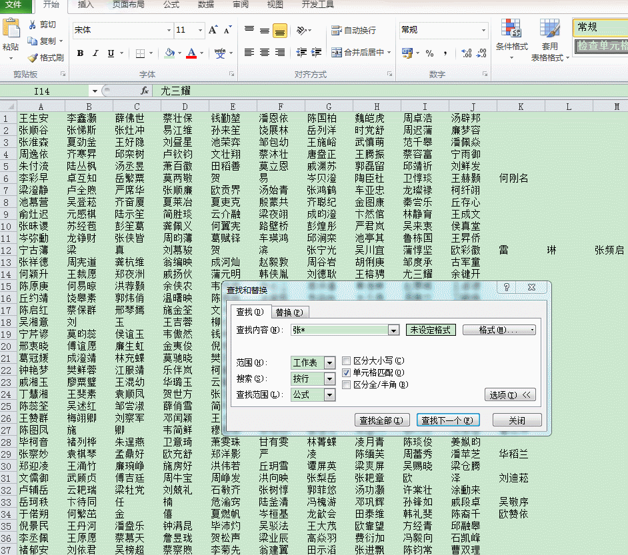This screenshot has width=628, height=555.
Task: Click 查找全部 Find All button
Action: coord(382,420)
